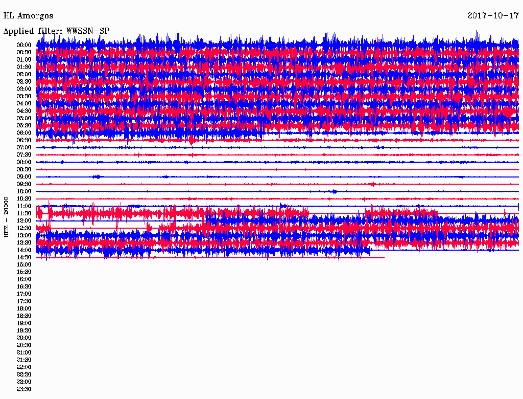Click the vertical axis label 'HHZ - 20000'

pyautogui.click(x=6, y=217)
